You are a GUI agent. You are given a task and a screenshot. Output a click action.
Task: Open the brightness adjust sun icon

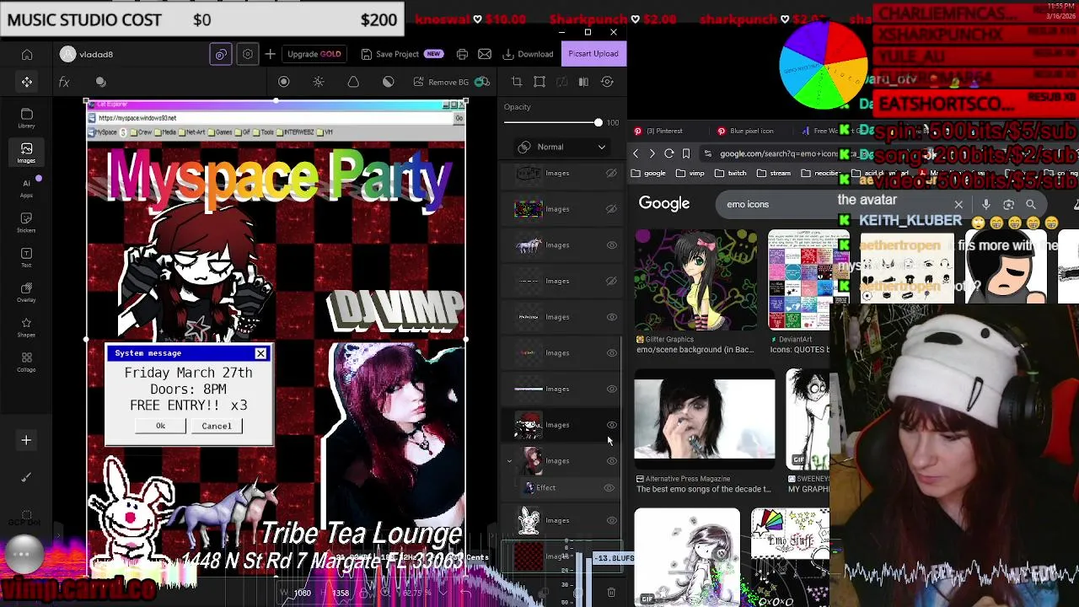click(x=319, y=82)
